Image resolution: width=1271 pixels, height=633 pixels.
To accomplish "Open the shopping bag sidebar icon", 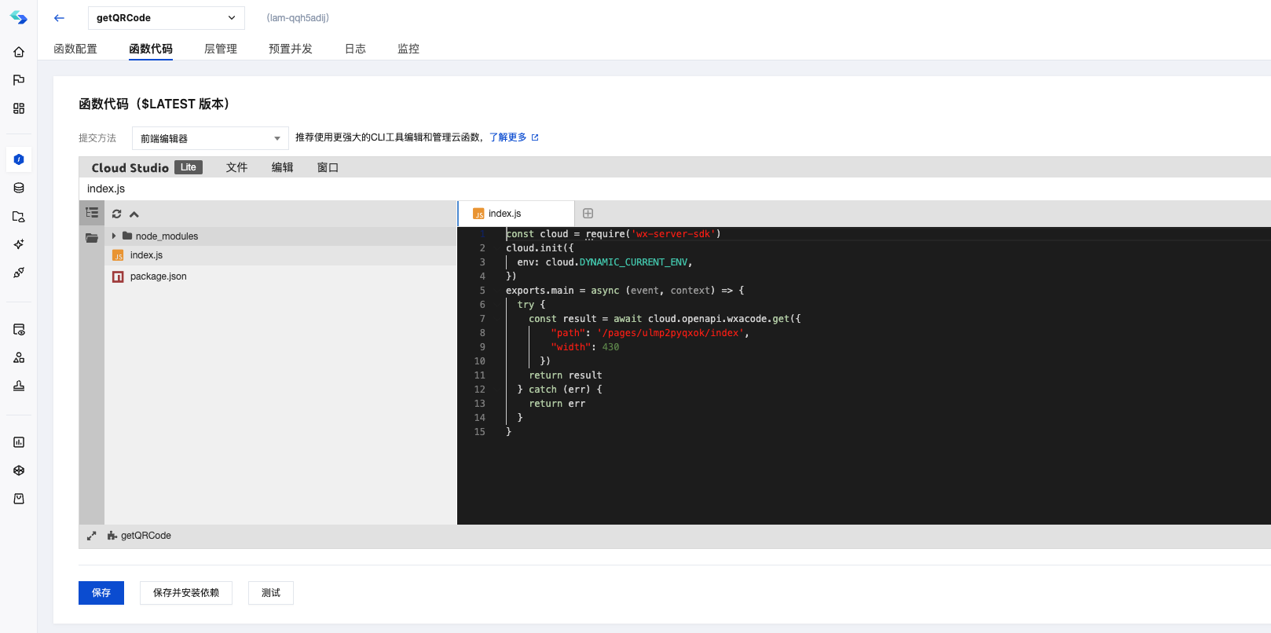I will (19, 499).
